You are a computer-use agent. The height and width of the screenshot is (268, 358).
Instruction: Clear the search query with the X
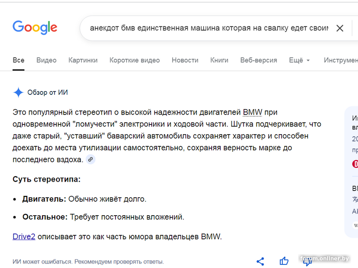(340, 28)
